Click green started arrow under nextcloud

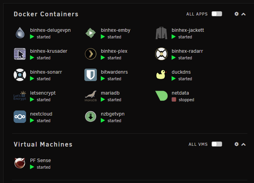(x=32, y=121)
